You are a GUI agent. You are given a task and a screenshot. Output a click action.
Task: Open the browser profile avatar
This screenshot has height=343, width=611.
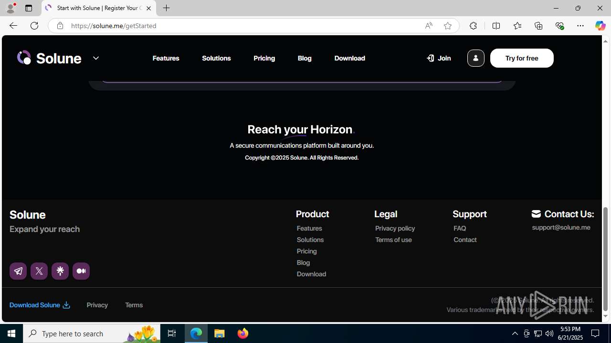pyautogui.click(x=11, y=8)
